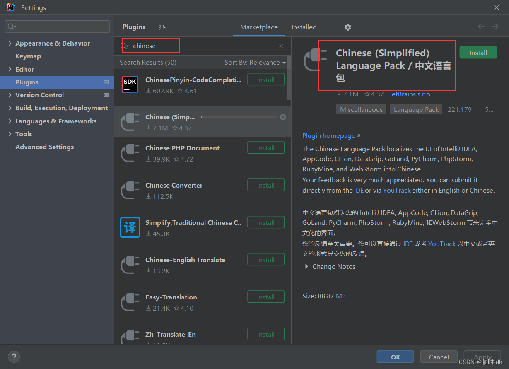Cancel the Chinese language pack download
This screenshot has width=509, height=369.
tap(283, 117)
